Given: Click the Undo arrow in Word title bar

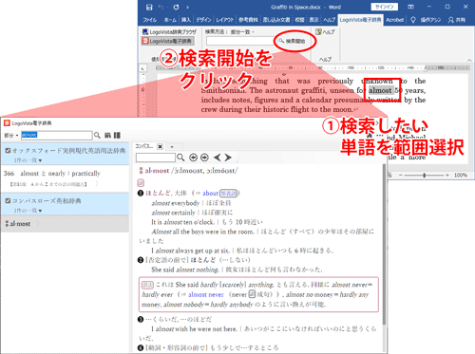Looking at the screenshot, I should click(x=161, y=7).
